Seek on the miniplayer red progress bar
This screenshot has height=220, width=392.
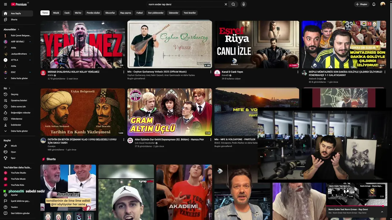click(356, 206)
